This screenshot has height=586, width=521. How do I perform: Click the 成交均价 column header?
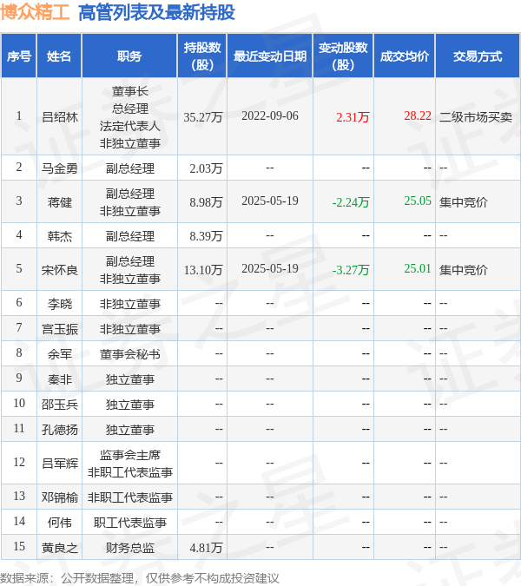pos(405,56)
